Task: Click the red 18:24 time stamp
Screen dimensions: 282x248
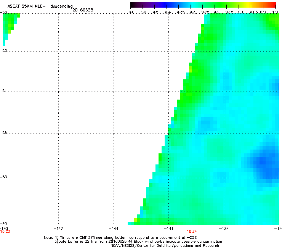Action: 192,232
